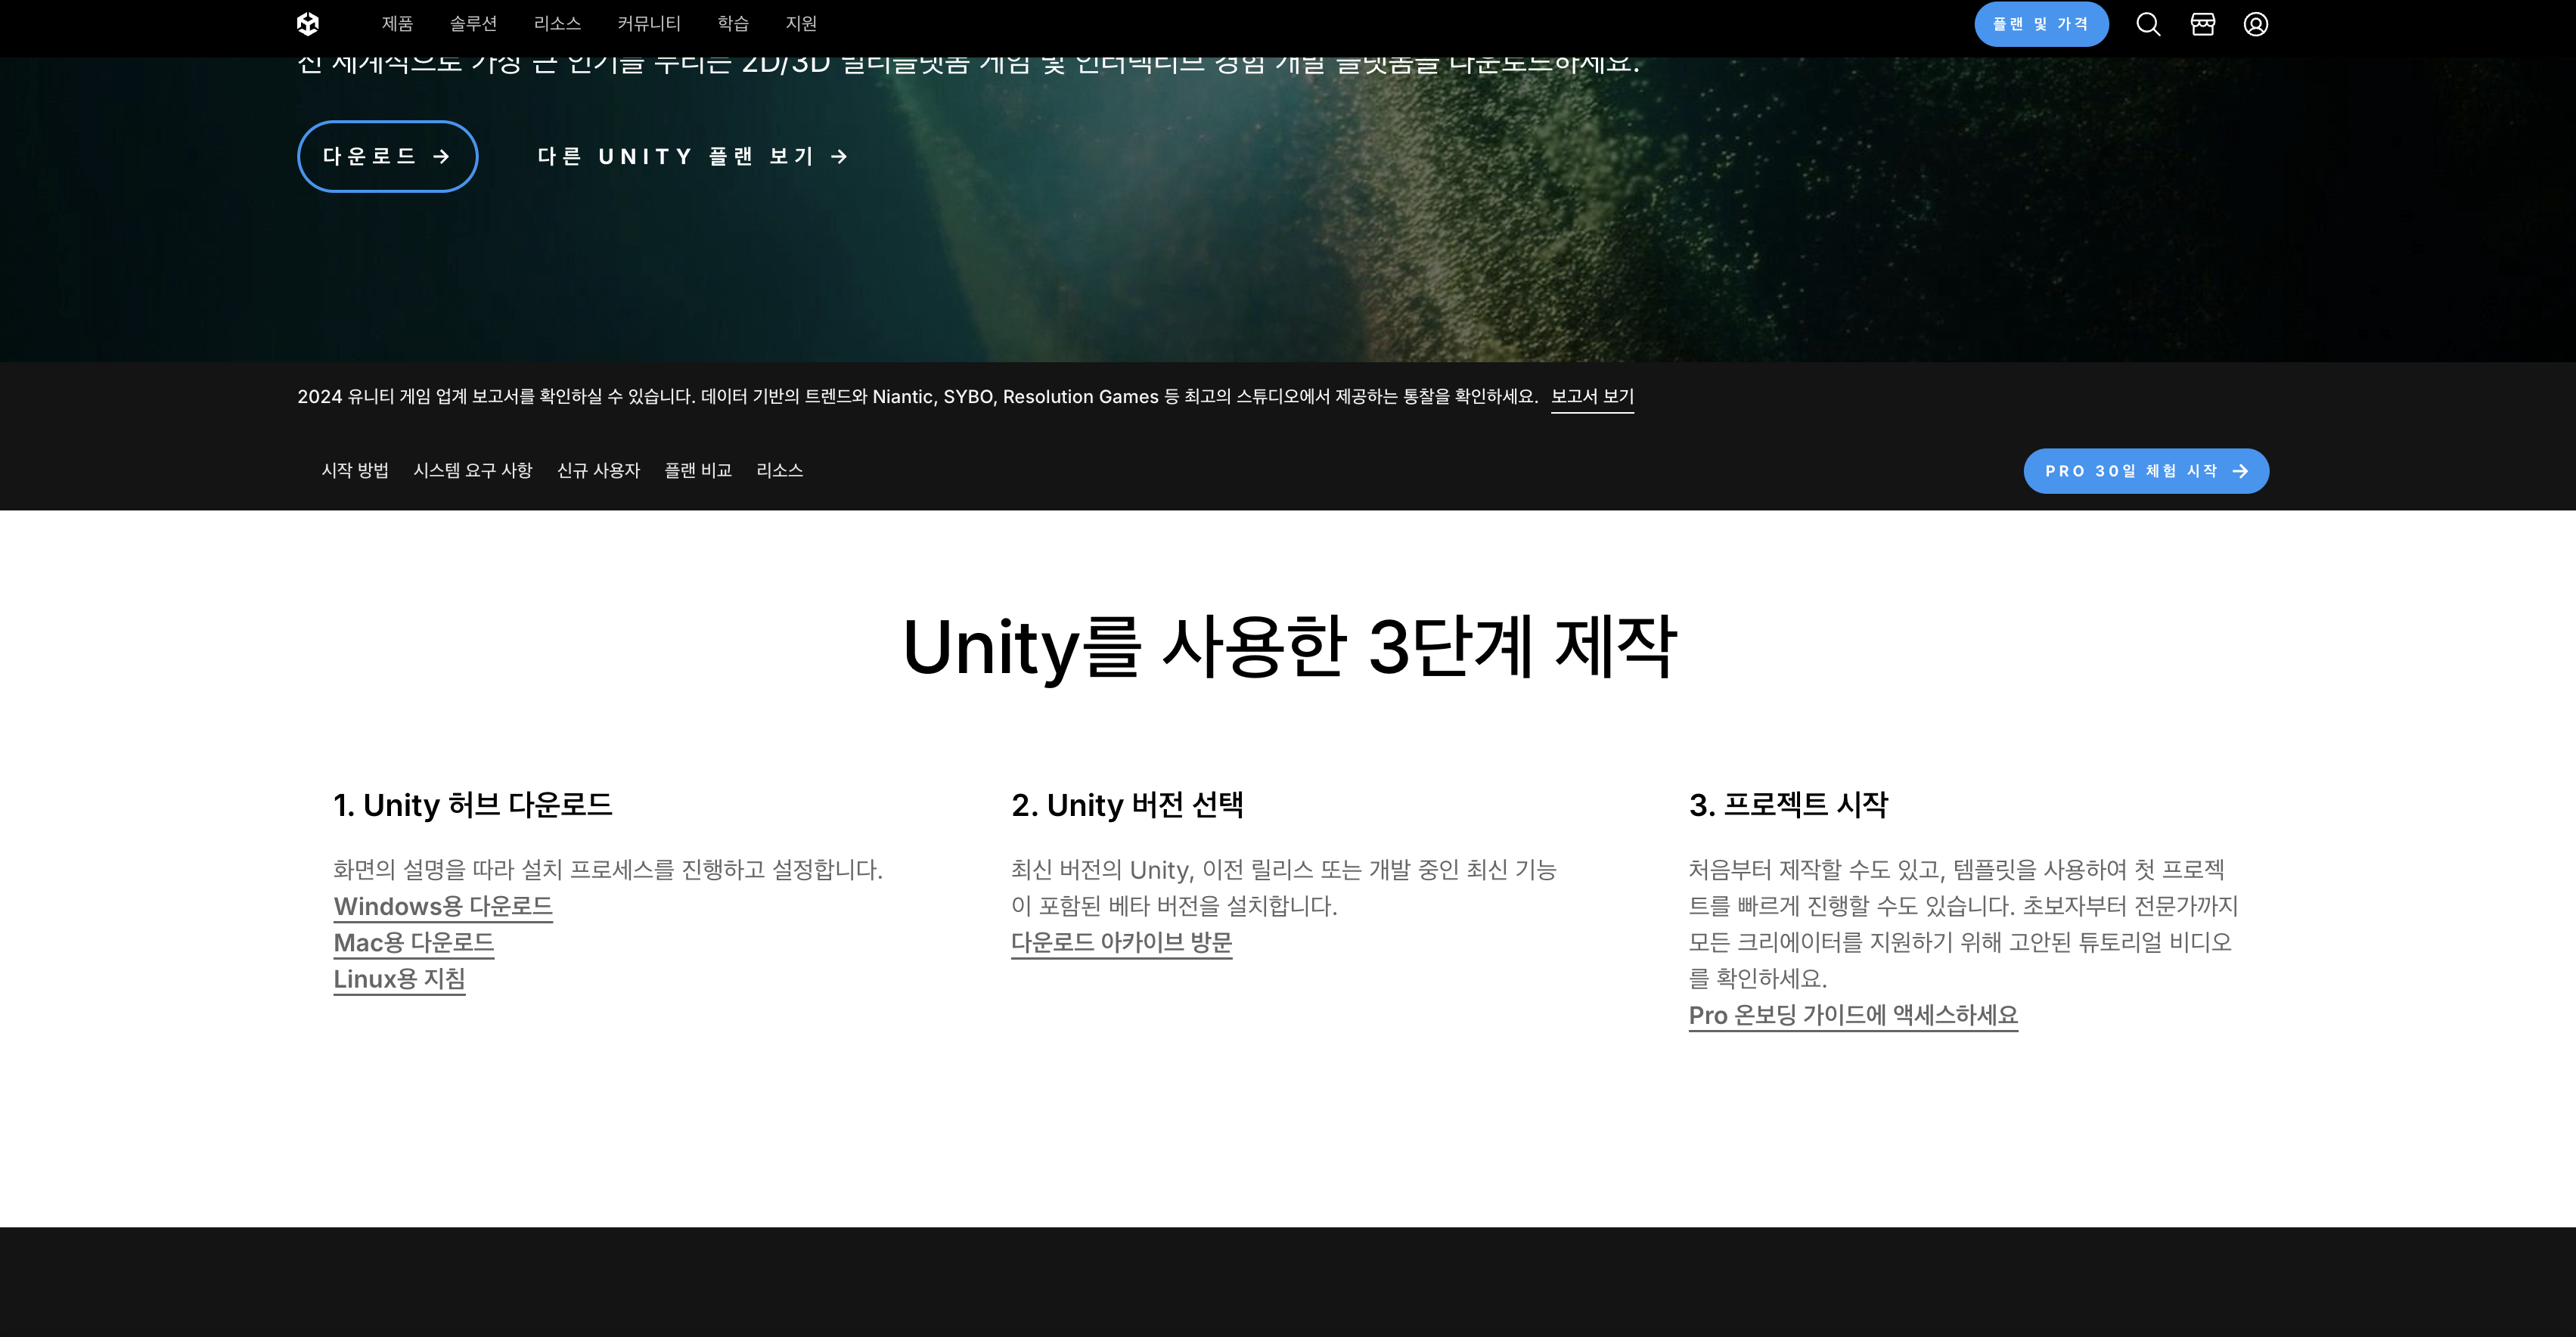Expand the 솔루션 menu
Viewport: 2576px width, 1337px height.
point(474,23)
